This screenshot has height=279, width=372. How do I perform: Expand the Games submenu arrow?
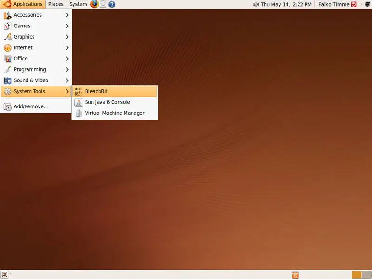tap(67, 26)
